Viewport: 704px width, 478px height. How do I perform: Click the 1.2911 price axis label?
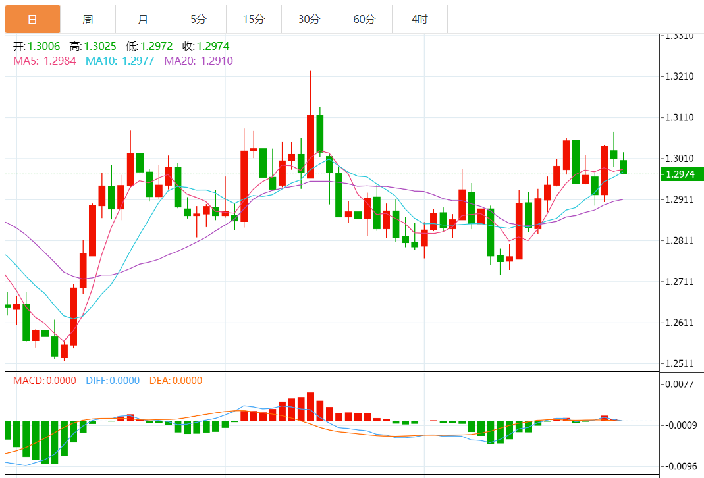680,199
